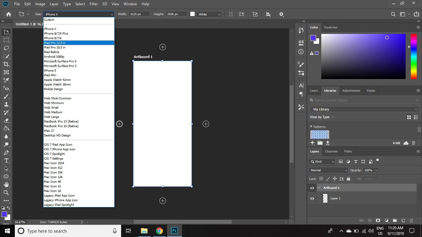Open the artboard Size preset dropdown

[79, 14]
